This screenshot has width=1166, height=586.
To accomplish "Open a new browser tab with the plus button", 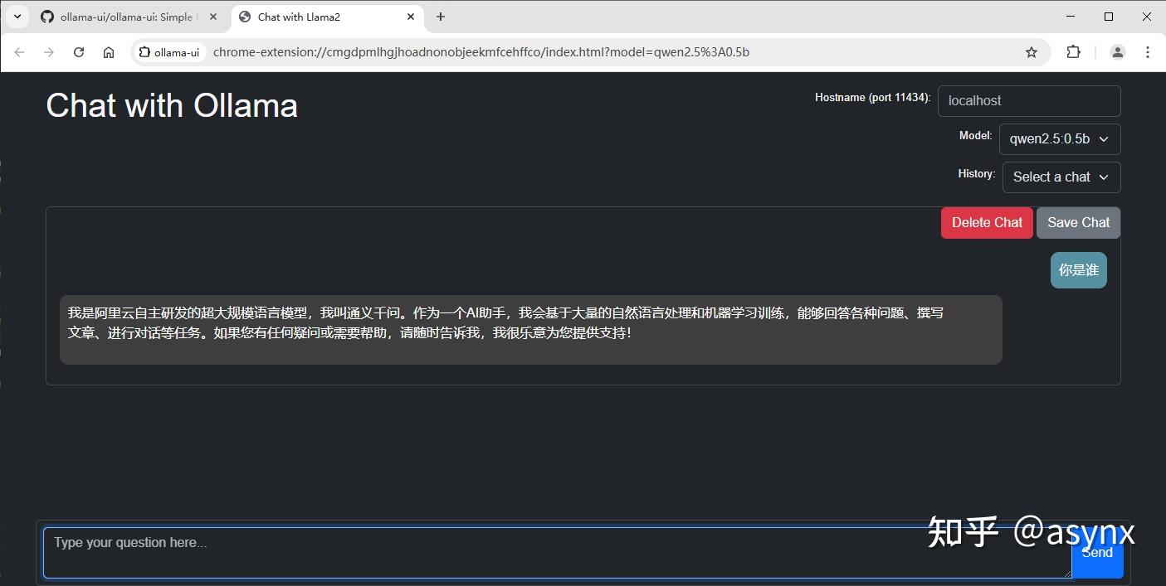I will tap(441, 17).
